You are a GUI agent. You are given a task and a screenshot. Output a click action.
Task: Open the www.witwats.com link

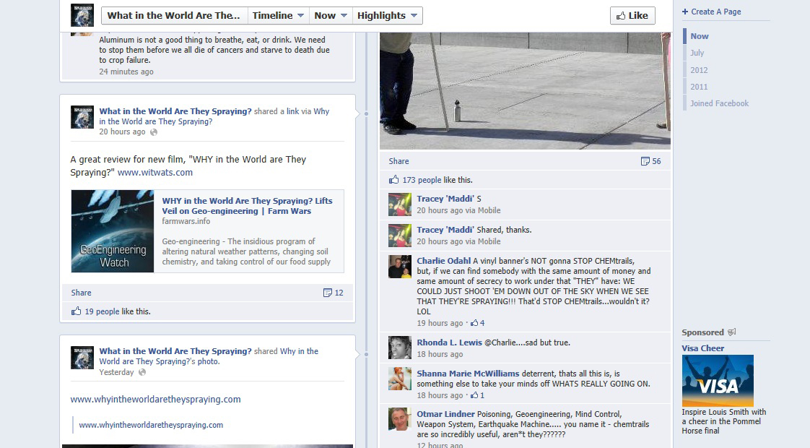(x=155, y=173)
